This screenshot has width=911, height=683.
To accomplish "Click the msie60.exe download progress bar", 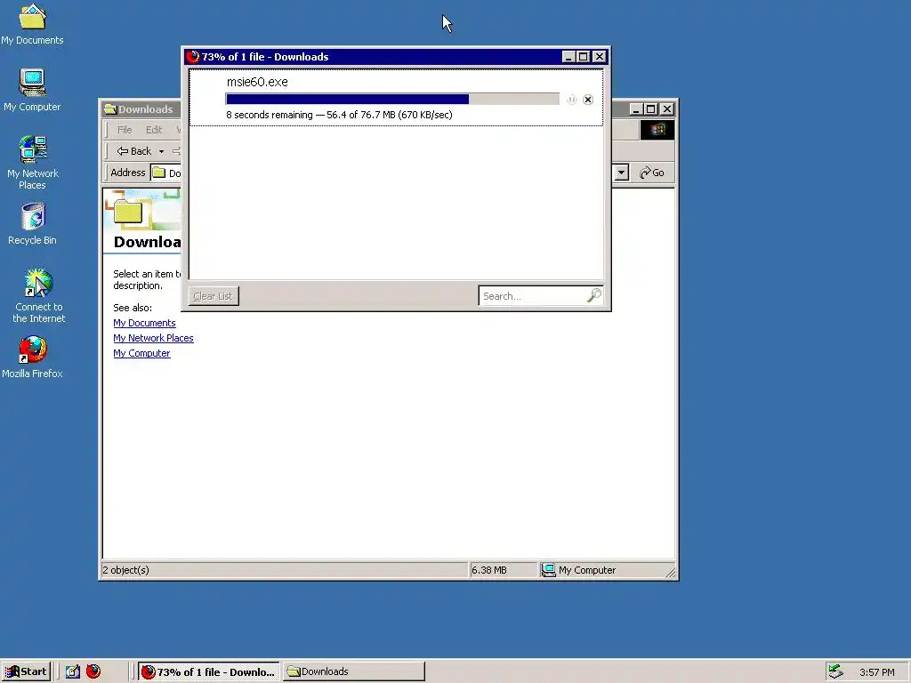I will (x=392, y=100).
